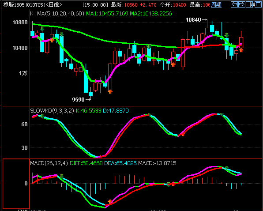Click the MACD zero axis label
Image resolution: width=263 pixels, height=211 pixels.
(26, 183)
